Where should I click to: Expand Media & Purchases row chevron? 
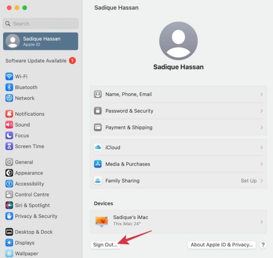coord(262,164)
